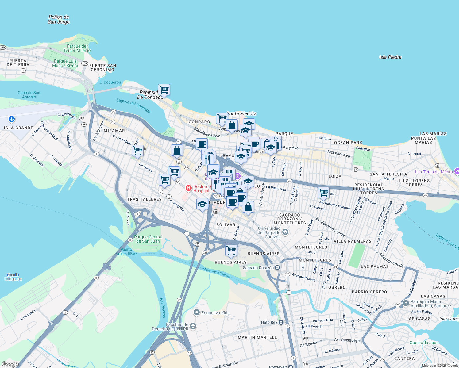The height and width of the screenshot is (368, 459).
Task: Click the shopping cart marker near C. José Martí
Action: pyautogui.click(x=138, y=151)
